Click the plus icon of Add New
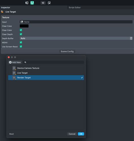Screen dimensions: 134x141 coord(10,62)
